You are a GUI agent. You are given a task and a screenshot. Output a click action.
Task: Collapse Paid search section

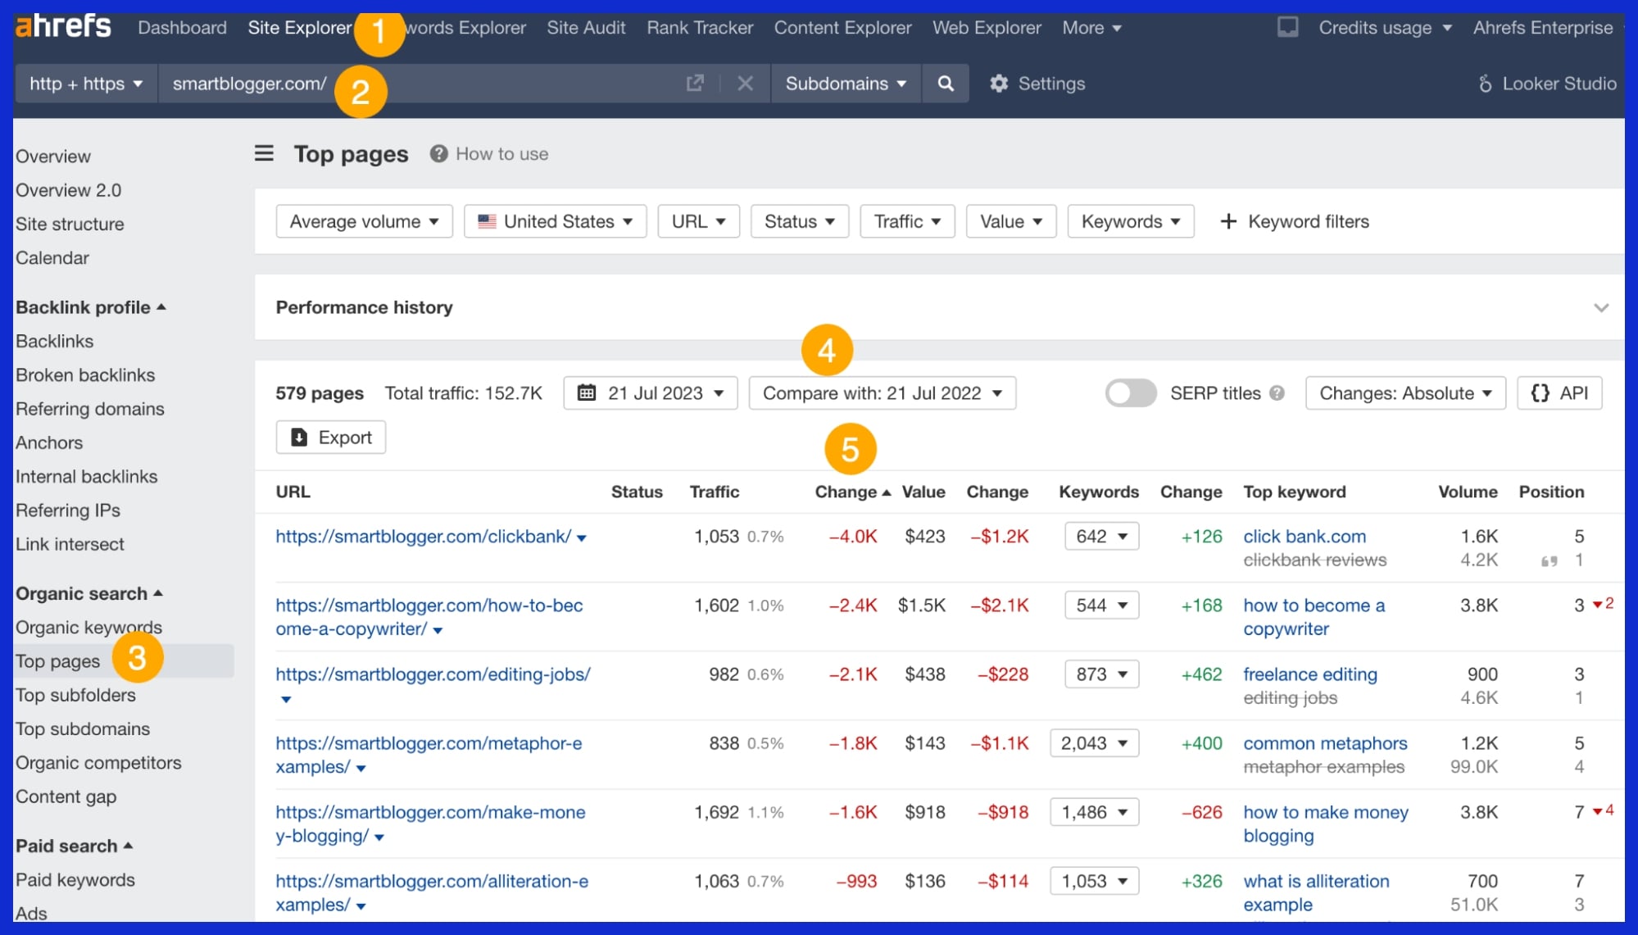(75, 846)
